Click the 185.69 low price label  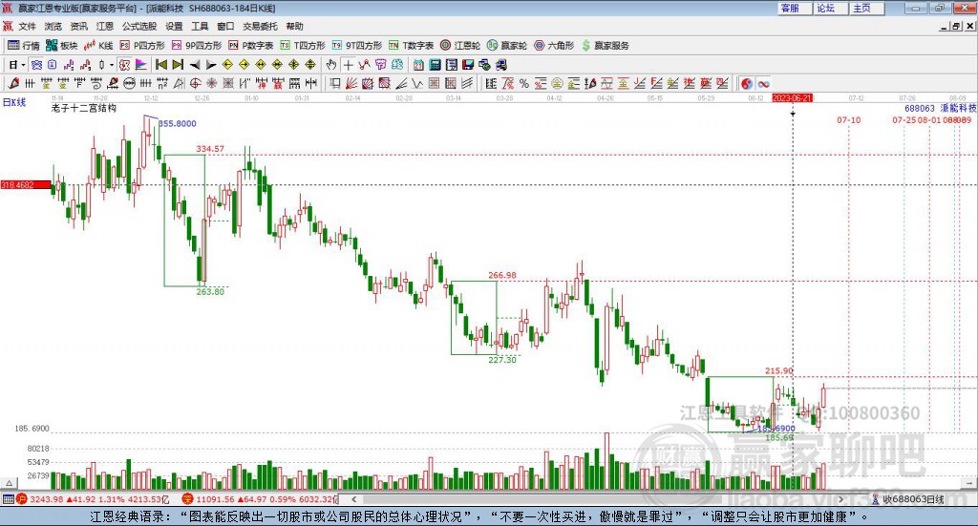[779, 437]
